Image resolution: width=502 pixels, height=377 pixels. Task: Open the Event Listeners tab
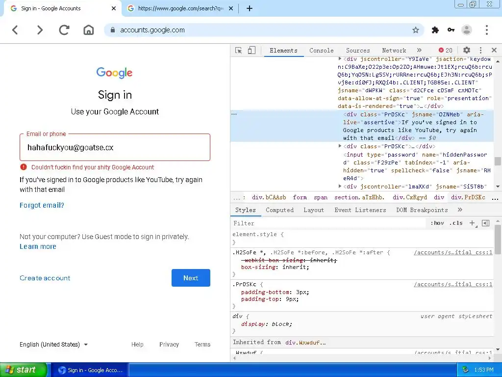360,210
